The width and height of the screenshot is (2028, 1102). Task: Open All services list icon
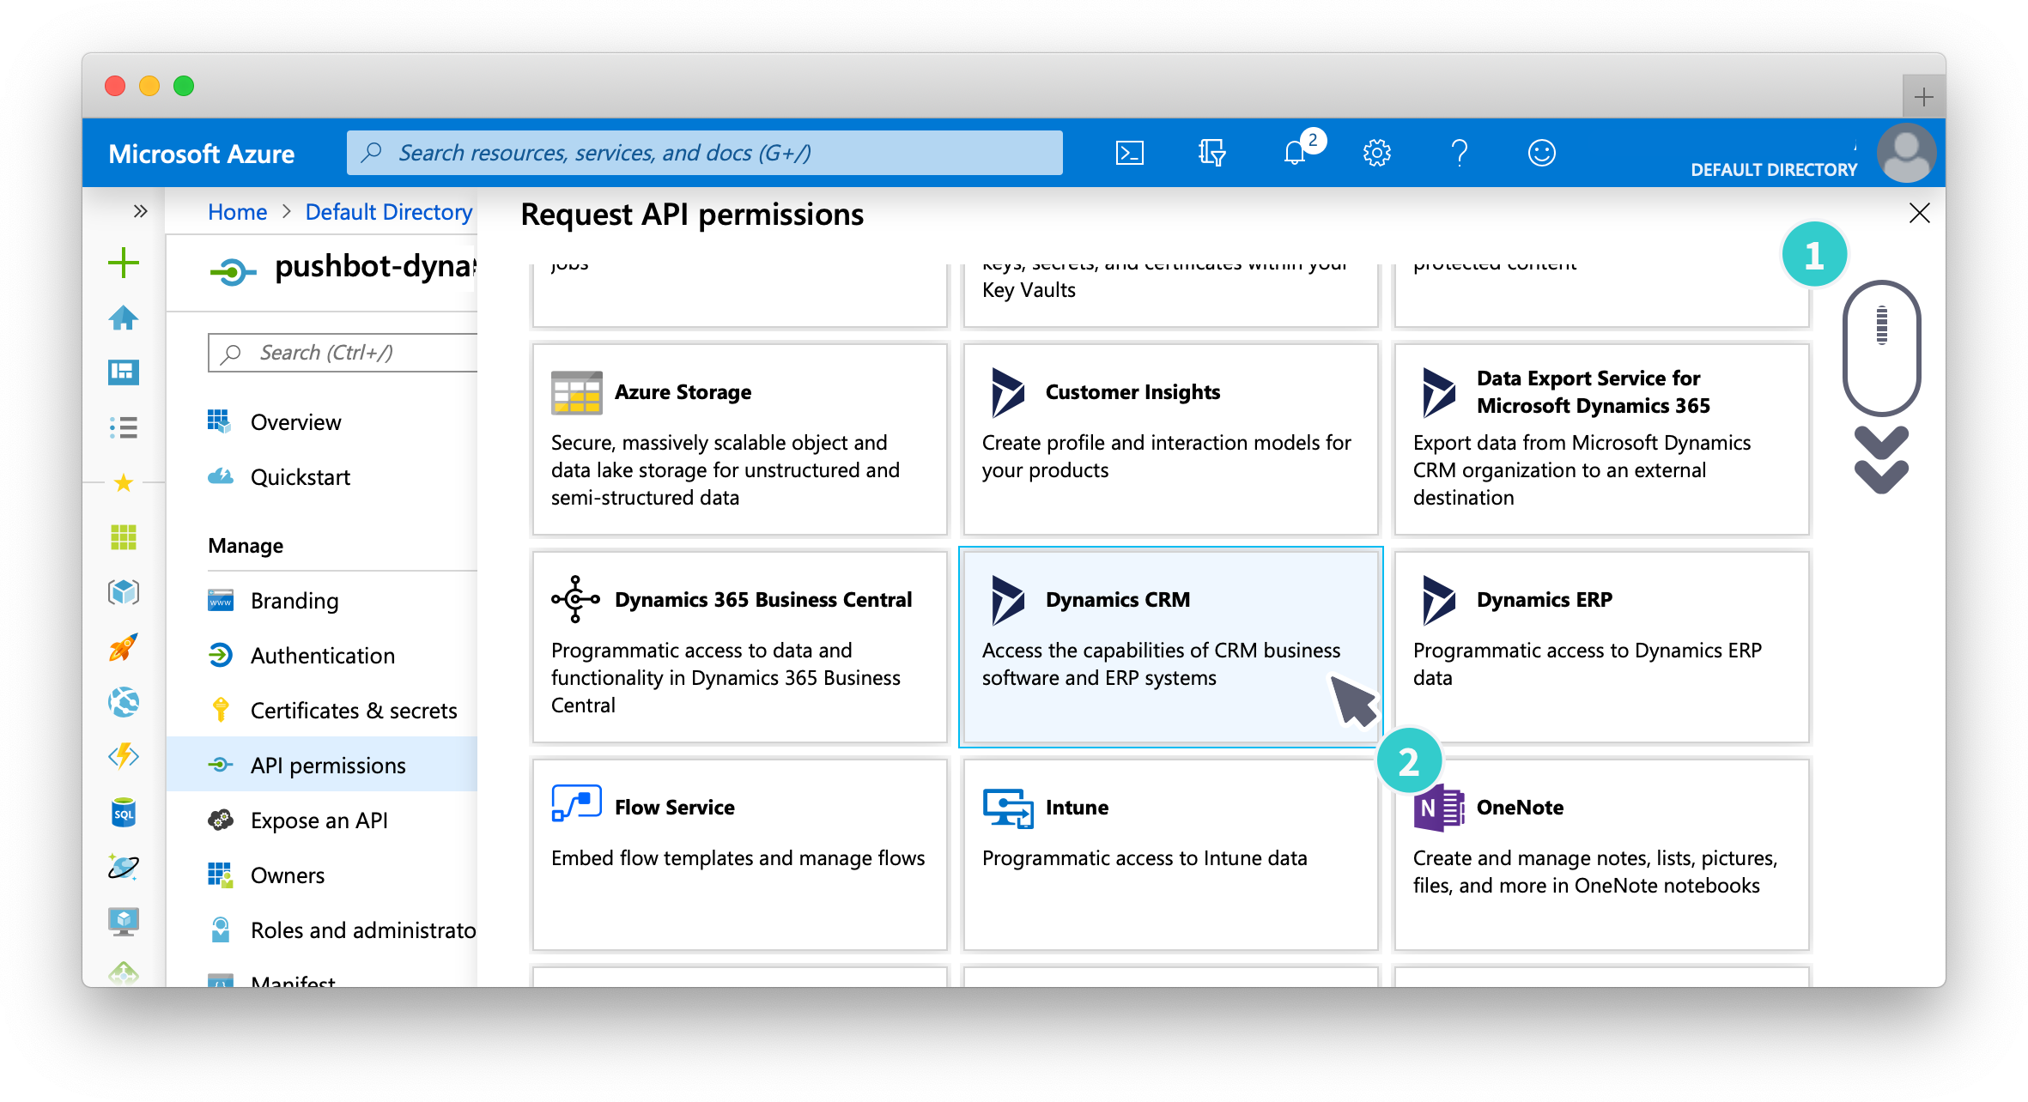[124, 427]
